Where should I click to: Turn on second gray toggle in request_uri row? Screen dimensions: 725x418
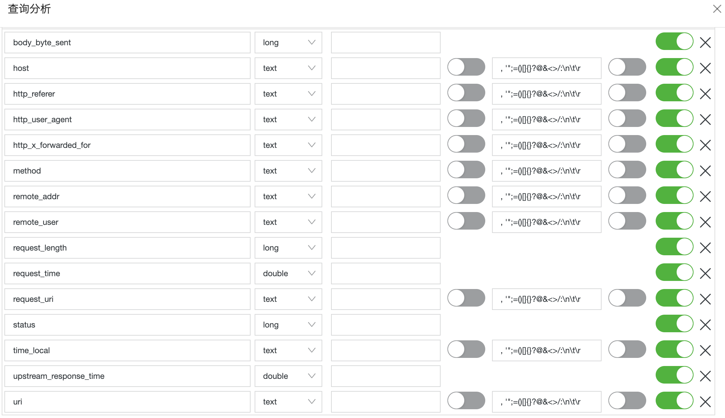coord(627,298)
